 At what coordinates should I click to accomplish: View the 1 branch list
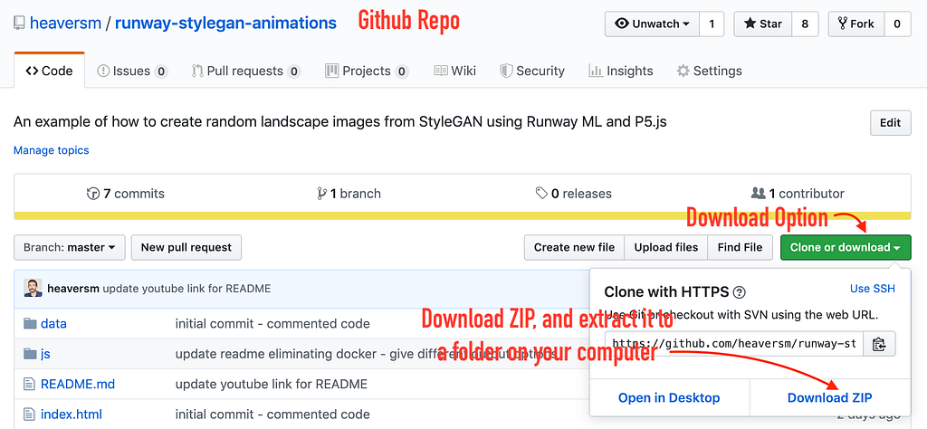point(349,193)
